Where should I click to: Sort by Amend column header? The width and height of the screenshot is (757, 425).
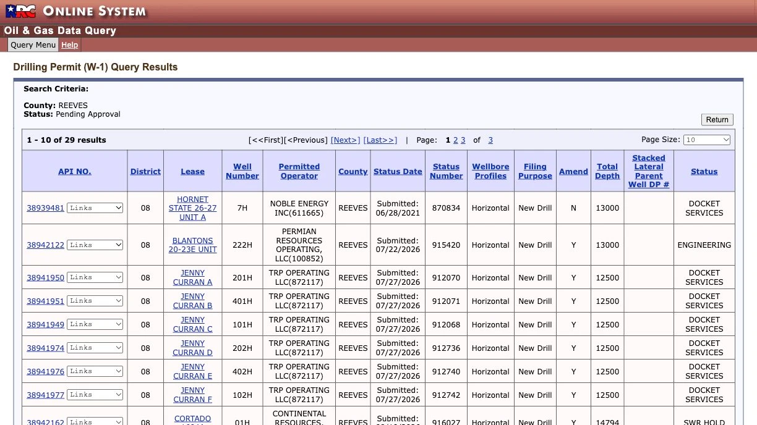coord(573,171)
